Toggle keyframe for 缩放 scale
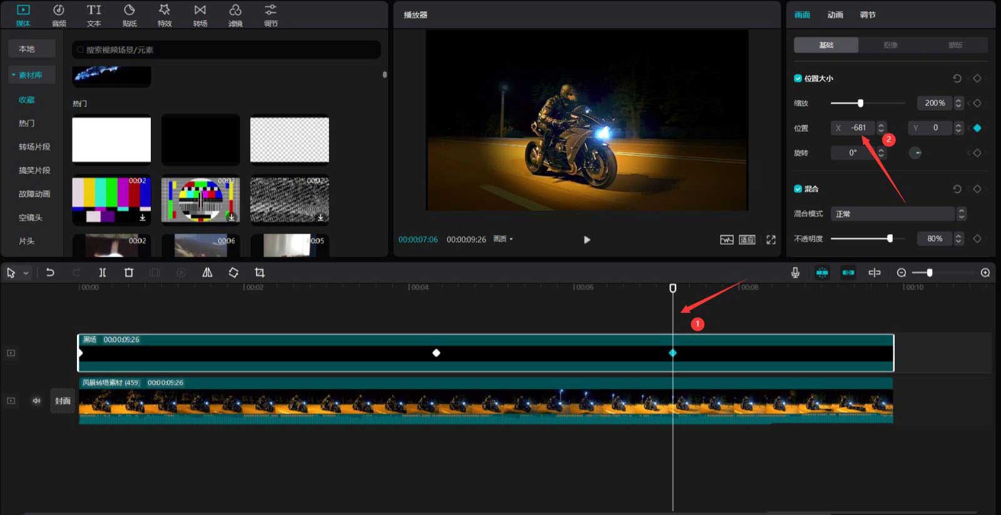The height and width of the screenshot is (515, 1001). pos(977,103)
